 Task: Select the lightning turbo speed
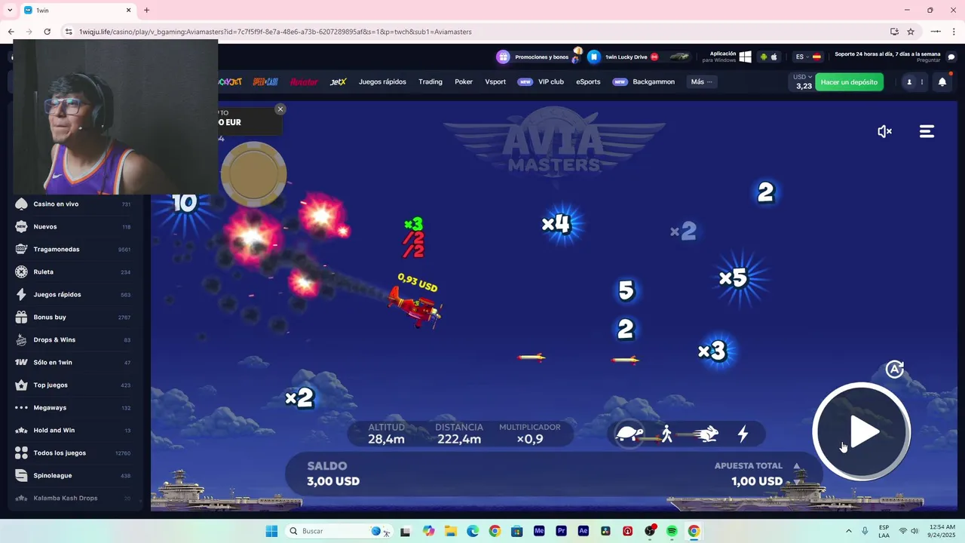pos(743,434)
